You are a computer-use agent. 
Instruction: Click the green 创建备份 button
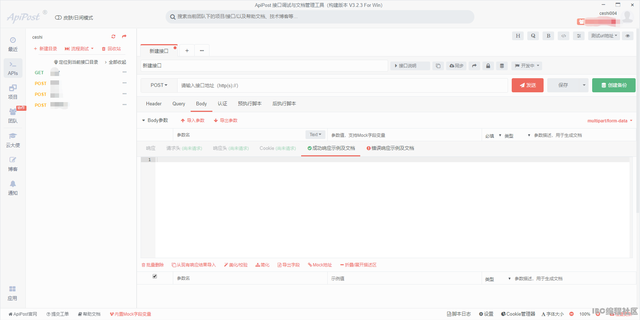coord(614,85)
